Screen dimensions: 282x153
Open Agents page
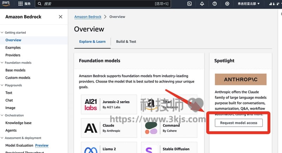tap(11, 130)
